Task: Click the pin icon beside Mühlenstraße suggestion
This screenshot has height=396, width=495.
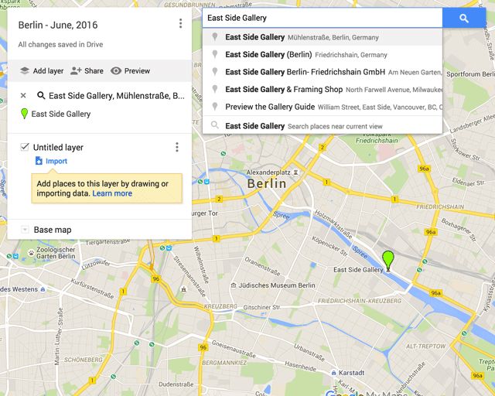Action: click(x=215, y=37)
